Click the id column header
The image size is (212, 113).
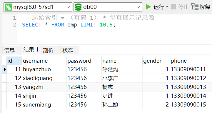(14, 61)
